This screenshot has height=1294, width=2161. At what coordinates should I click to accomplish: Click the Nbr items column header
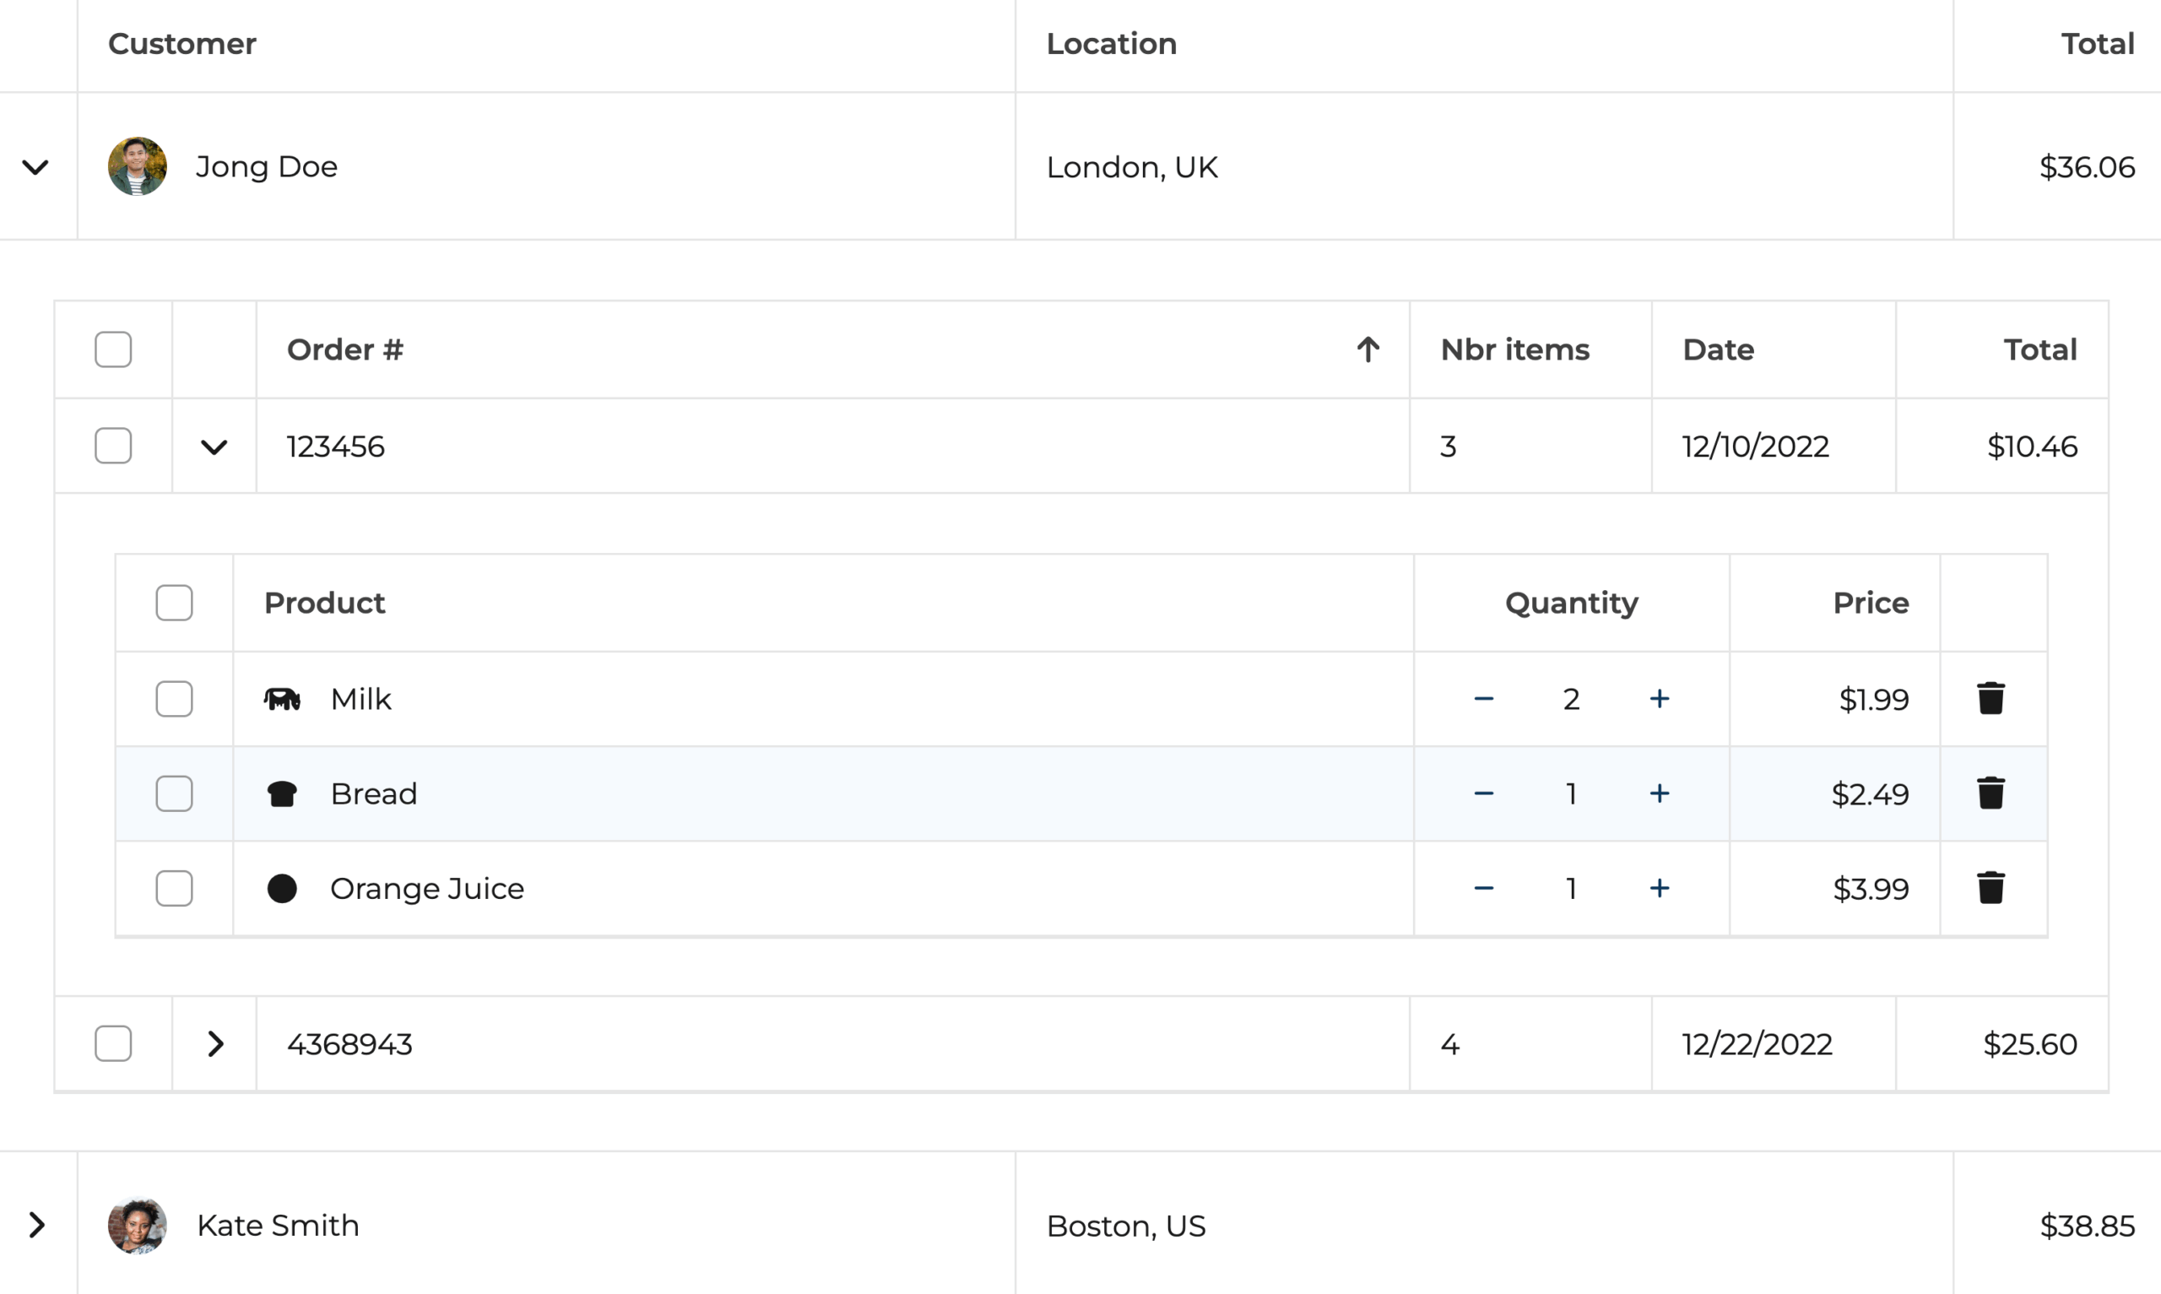click(x=1514, y=349)
